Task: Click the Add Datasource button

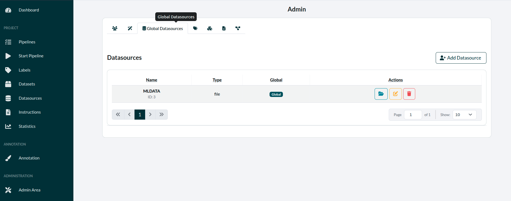Action: 461,58
